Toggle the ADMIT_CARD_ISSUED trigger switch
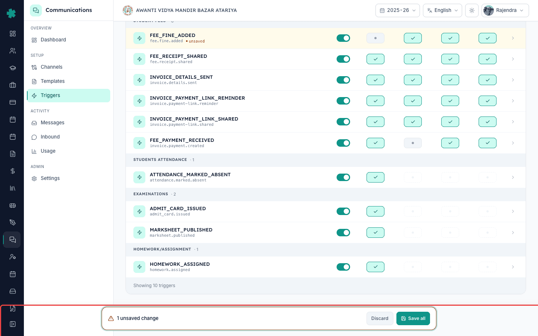Screen dimensions: 538x336 tap(343, 211)
